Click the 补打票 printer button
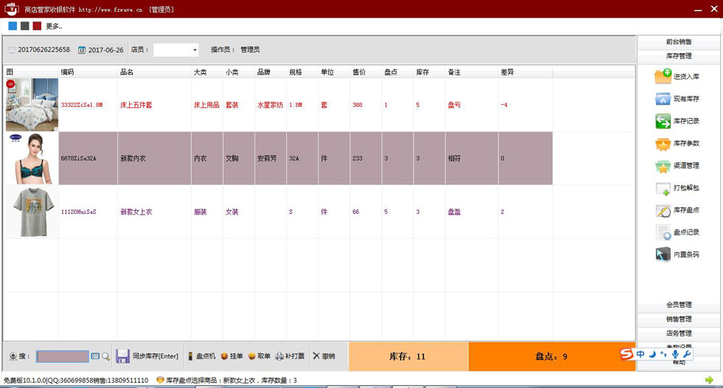The height and width of the screenshot is (388, 723). (289, 356)
